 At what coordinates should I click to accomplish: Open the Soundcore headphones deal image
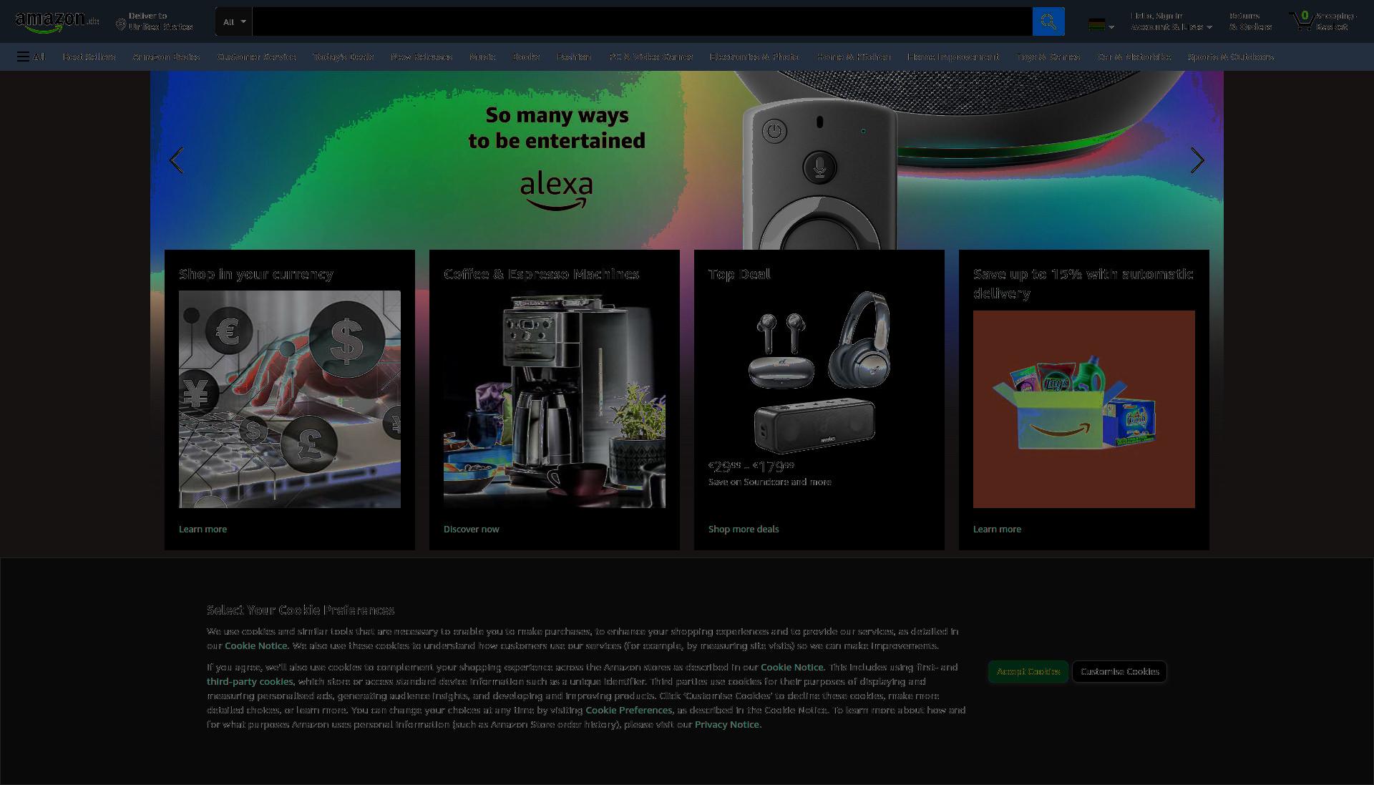point(819,372)
